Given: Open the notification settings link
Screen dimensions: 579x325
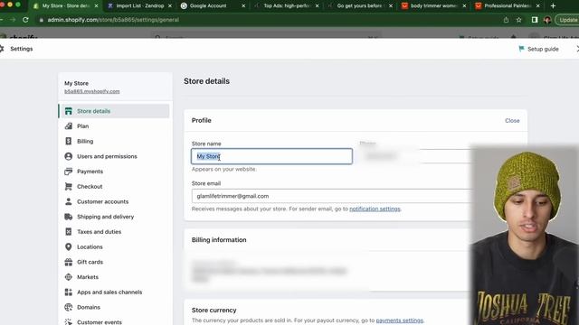Looking at the screenshot, I should [375, 209].
